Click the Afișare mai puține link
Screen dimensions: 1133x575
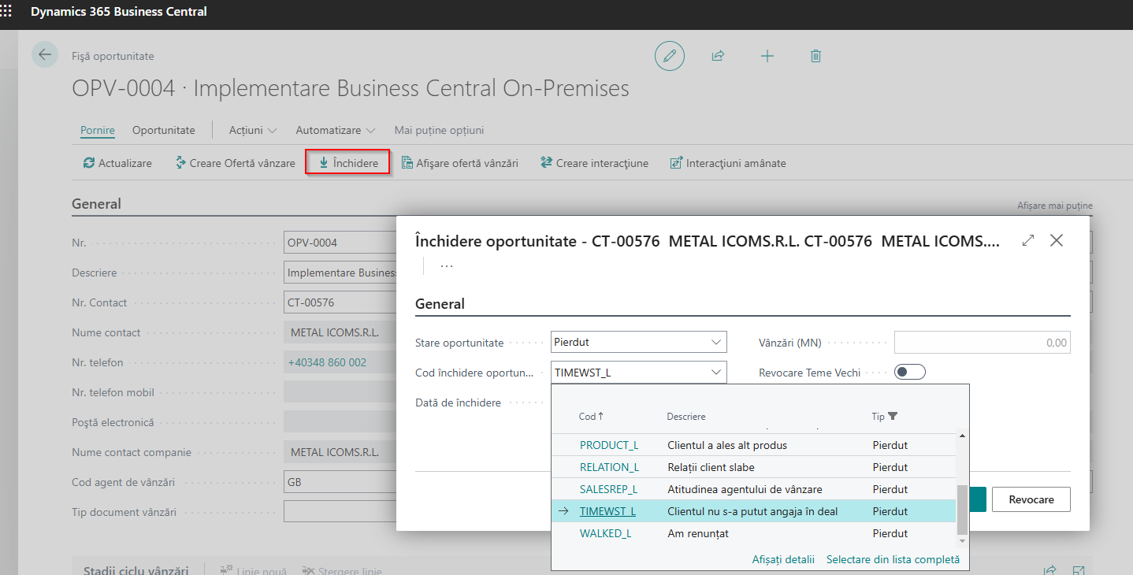coord(1055,206)
